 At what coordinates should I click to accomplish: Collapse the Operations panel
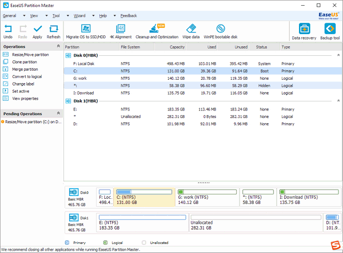(x=58, y=46)
